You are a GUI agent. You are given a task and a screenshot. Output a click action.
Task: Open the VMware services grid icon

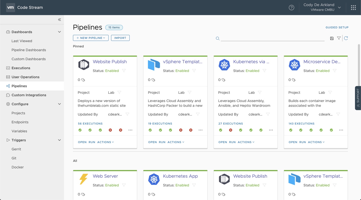(353, 8)
